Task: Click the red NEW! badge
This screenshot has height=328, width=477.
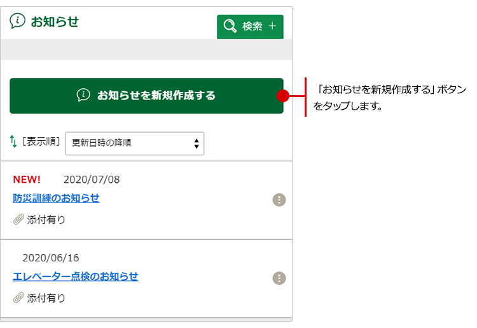Action: click(x=27, y=180)
